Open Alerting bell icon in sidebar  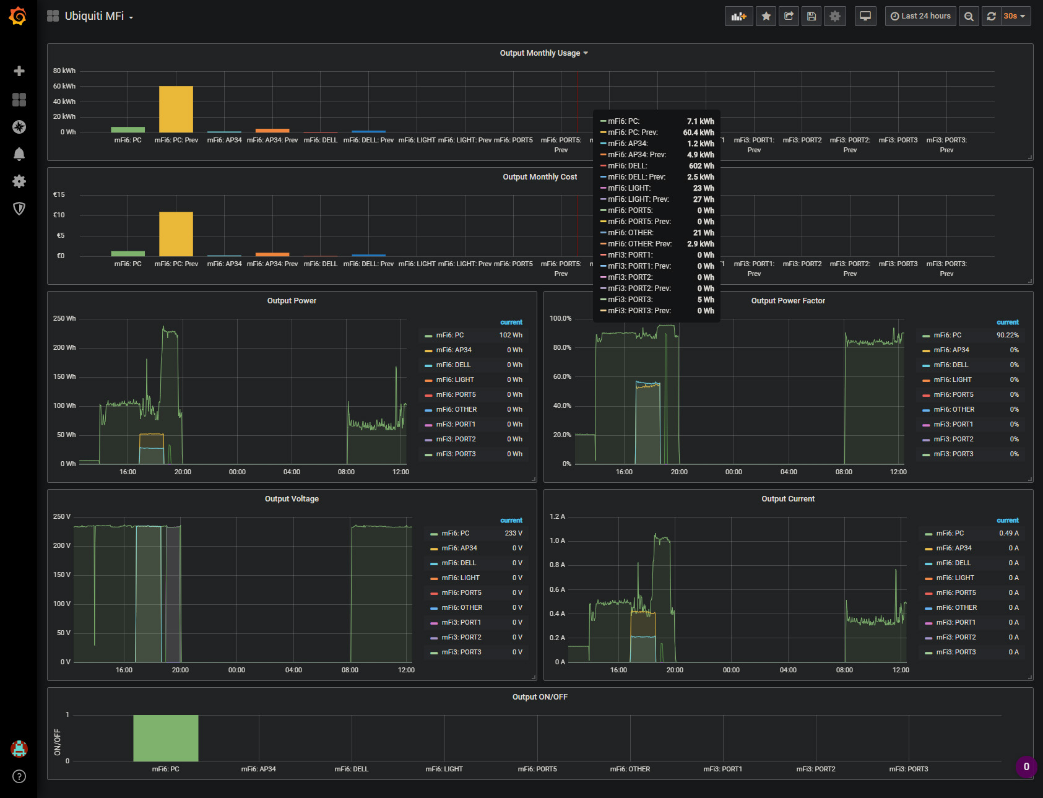(x=19, y=154)
